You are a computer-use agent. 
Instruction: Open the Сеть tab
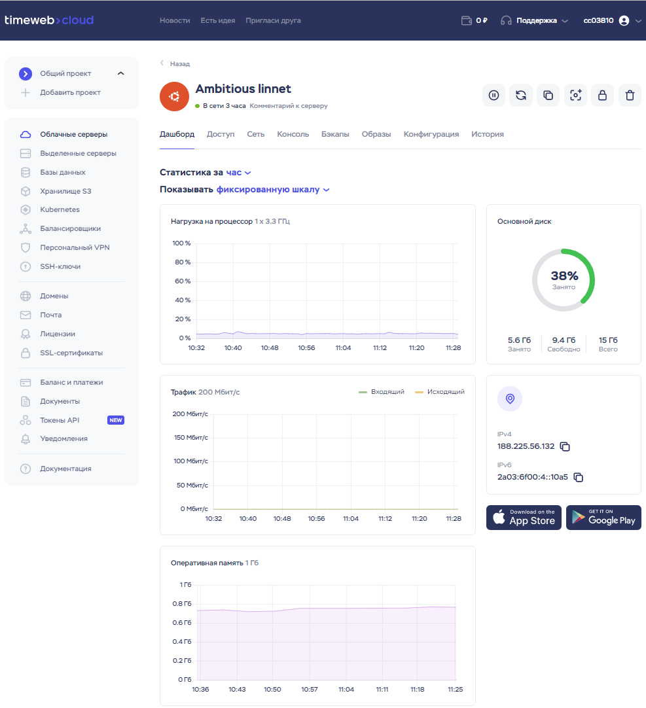[256, 134]
